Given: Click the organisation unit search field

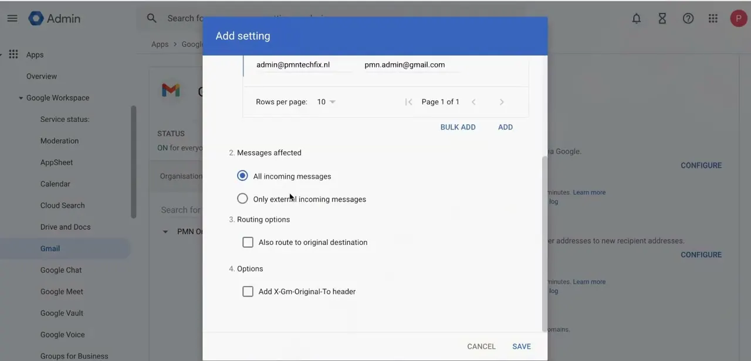Looking at the screenshot, I should (181, 210).
